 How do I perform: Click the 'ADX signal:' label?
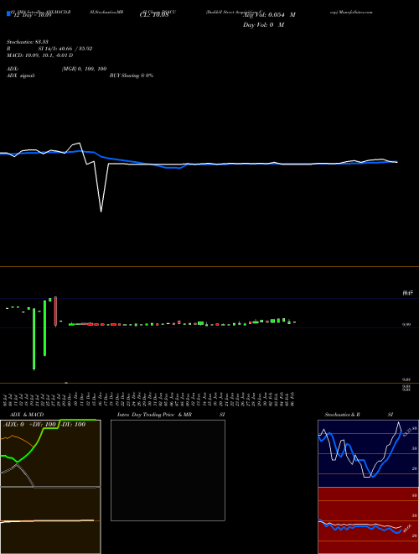coord(21,76)
